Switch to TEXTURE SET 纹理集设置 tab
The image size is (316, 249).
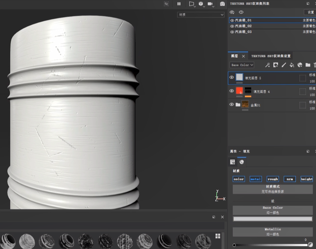(271, 56)
